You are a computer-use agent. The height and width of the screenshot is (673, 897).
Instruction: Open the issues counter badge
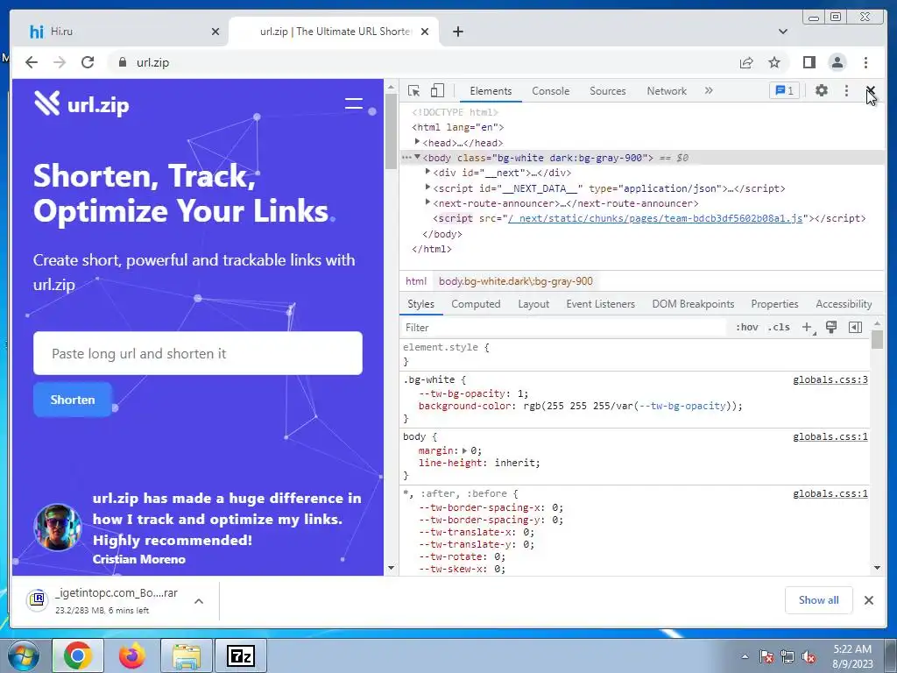coord(784,90)
